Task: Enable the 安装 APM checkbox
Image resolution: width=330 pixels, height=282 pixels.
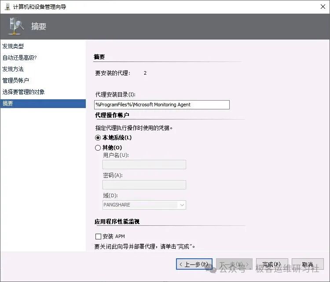Action: [98, 236]
